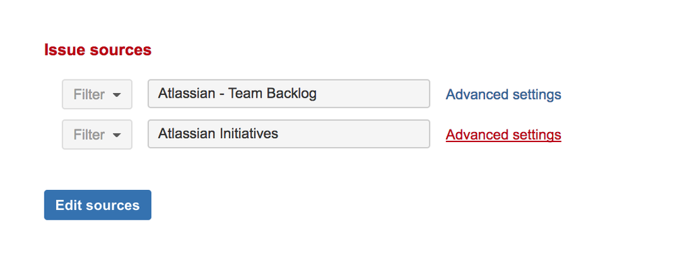675x264 pixels.
Task: Expand source type selector for Initiatives row
Action: [97, 135]
